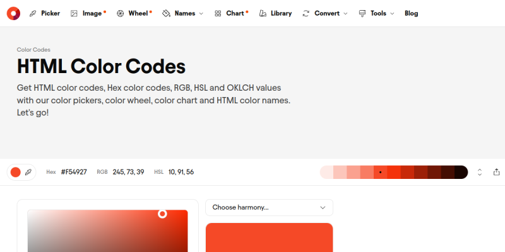Select the darkest shade swatch
Screen dimensions: 505x252
pyautogui.click(x=461, y=172)
